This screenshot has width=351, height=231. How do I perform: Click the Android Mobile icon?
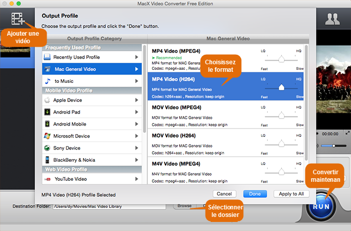[47, 124]
